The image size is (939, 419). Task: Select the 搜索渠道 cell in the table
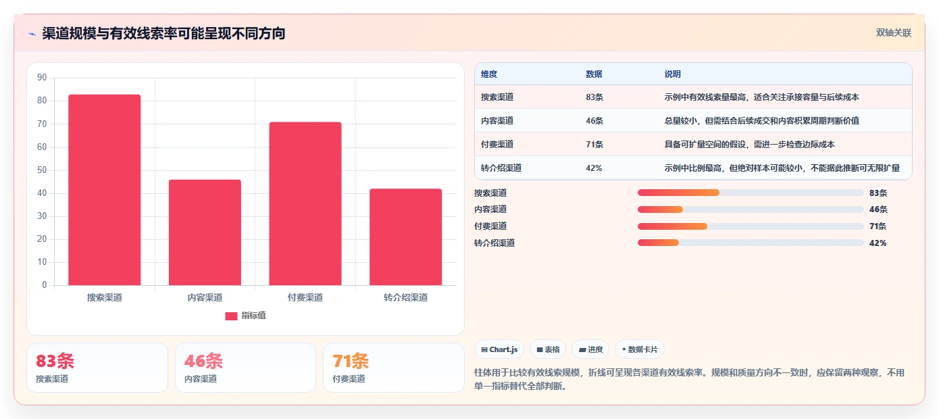click(x=497, y=97)
